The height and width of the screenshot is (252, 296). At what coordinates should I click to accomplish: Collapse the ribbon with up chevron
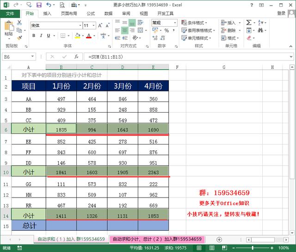291,46
